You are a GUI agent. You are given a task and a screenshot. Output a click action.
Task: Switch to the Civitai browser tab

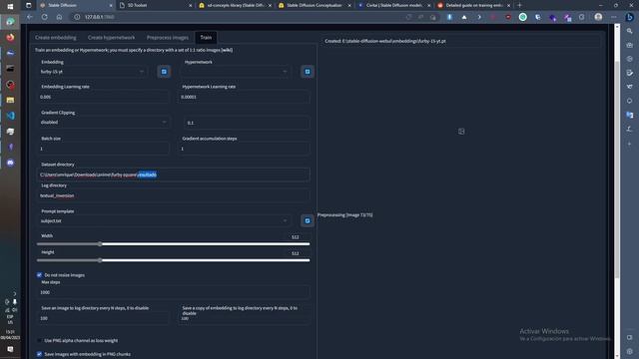[x=394, y=5]
